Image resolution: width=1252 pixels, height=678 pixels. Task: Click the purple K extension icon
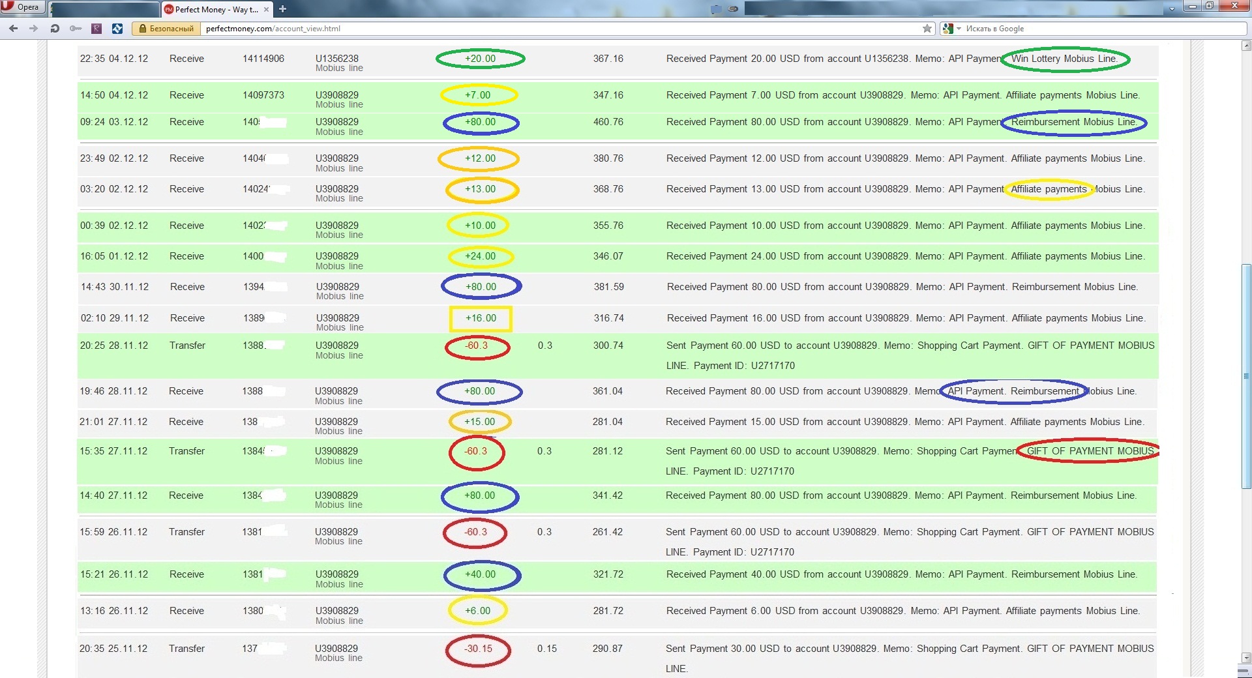coord(97,28)
